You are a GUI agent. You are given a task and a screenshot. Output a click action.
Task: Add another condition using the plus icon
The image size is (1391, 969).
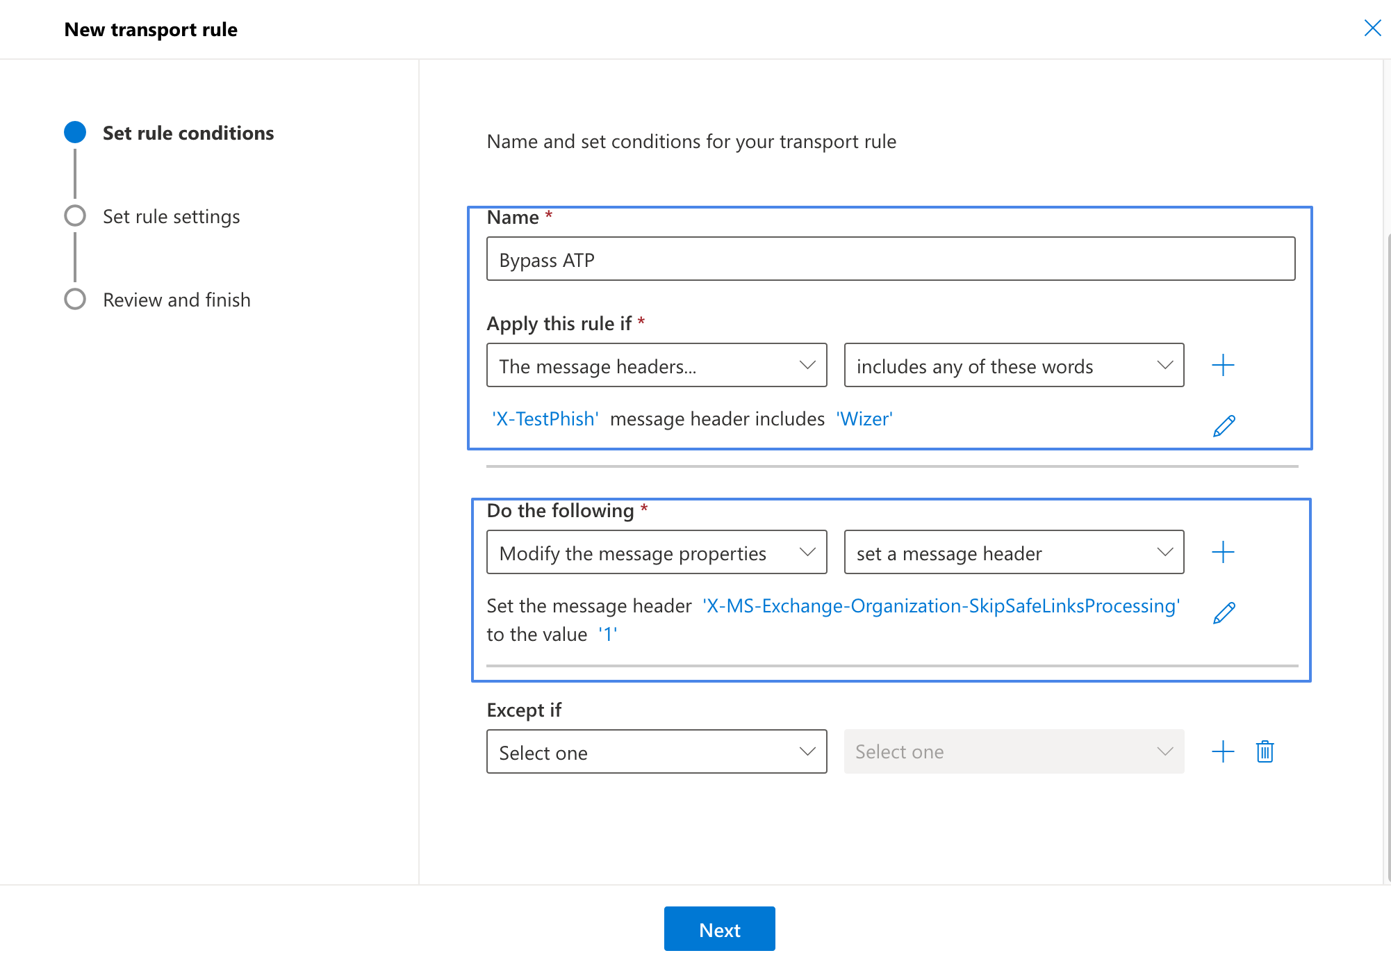(1223, 364)
